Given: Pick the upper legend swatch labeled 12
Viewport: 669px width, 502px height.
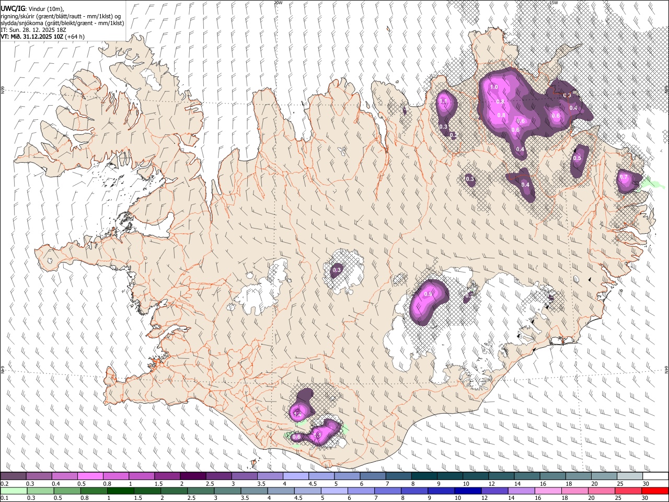Looking at the screenshot, I should (501, 476).
